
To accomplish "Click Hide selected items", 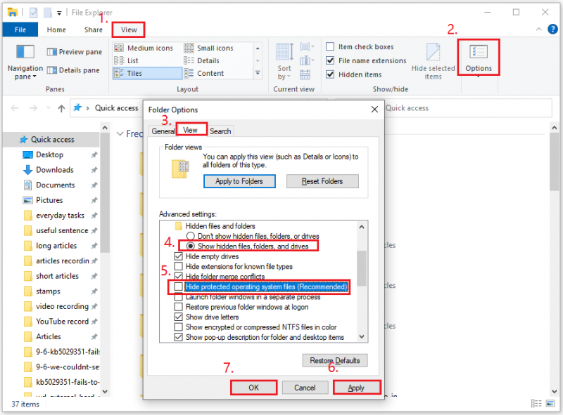I will [x=433, y=61].
